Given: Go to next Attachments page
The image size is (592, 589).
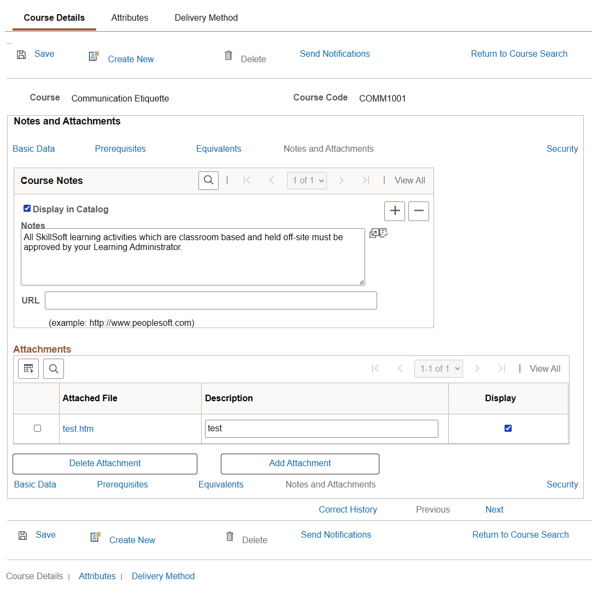Looking at the screenshot, I should [477, 368].
